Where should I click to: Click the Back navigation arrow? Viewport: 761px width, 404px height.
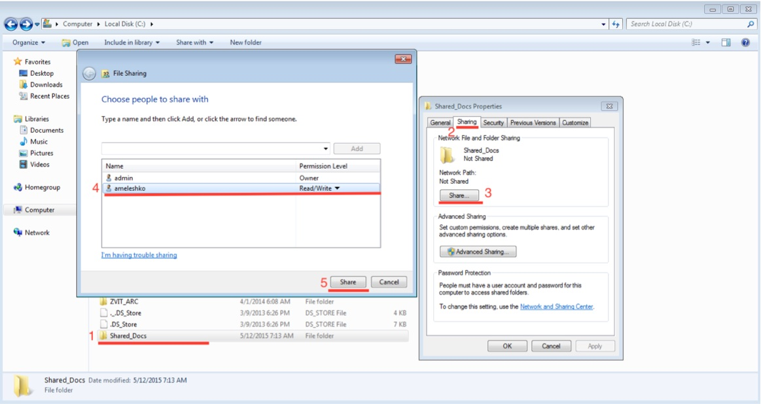(12, 24)
